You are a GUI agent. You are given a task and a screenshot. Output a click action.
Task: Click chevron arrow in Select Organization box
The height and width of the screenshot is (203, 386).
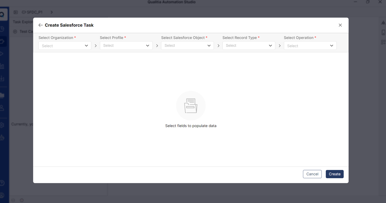(x=86, y=46)
